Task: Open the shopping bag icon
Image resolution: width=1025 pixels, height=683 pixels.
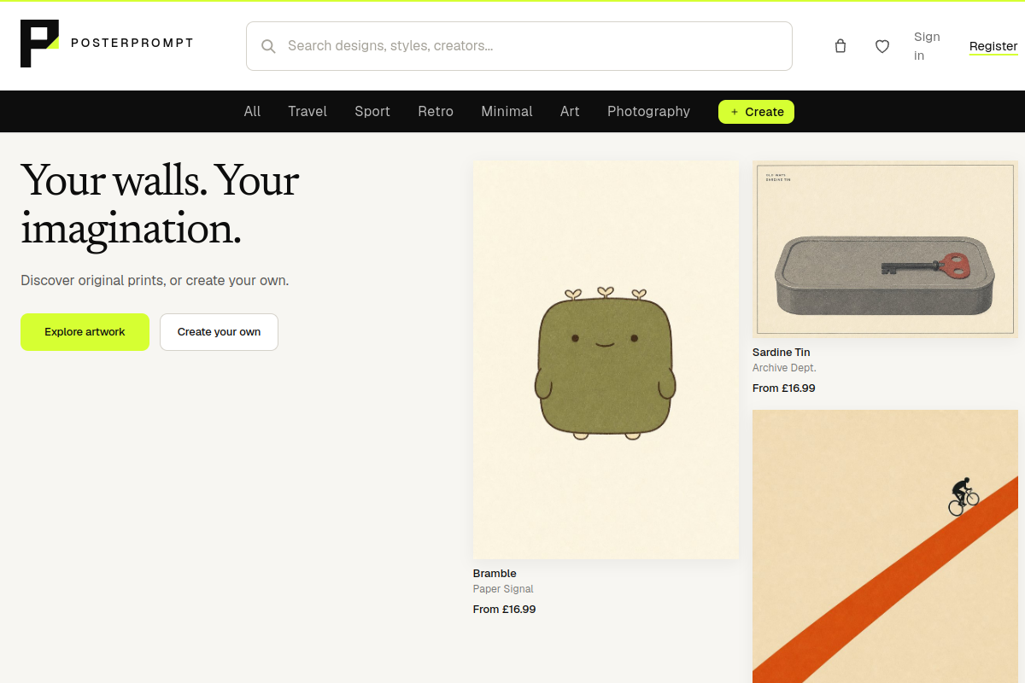Action: click(x=840, y=46)
